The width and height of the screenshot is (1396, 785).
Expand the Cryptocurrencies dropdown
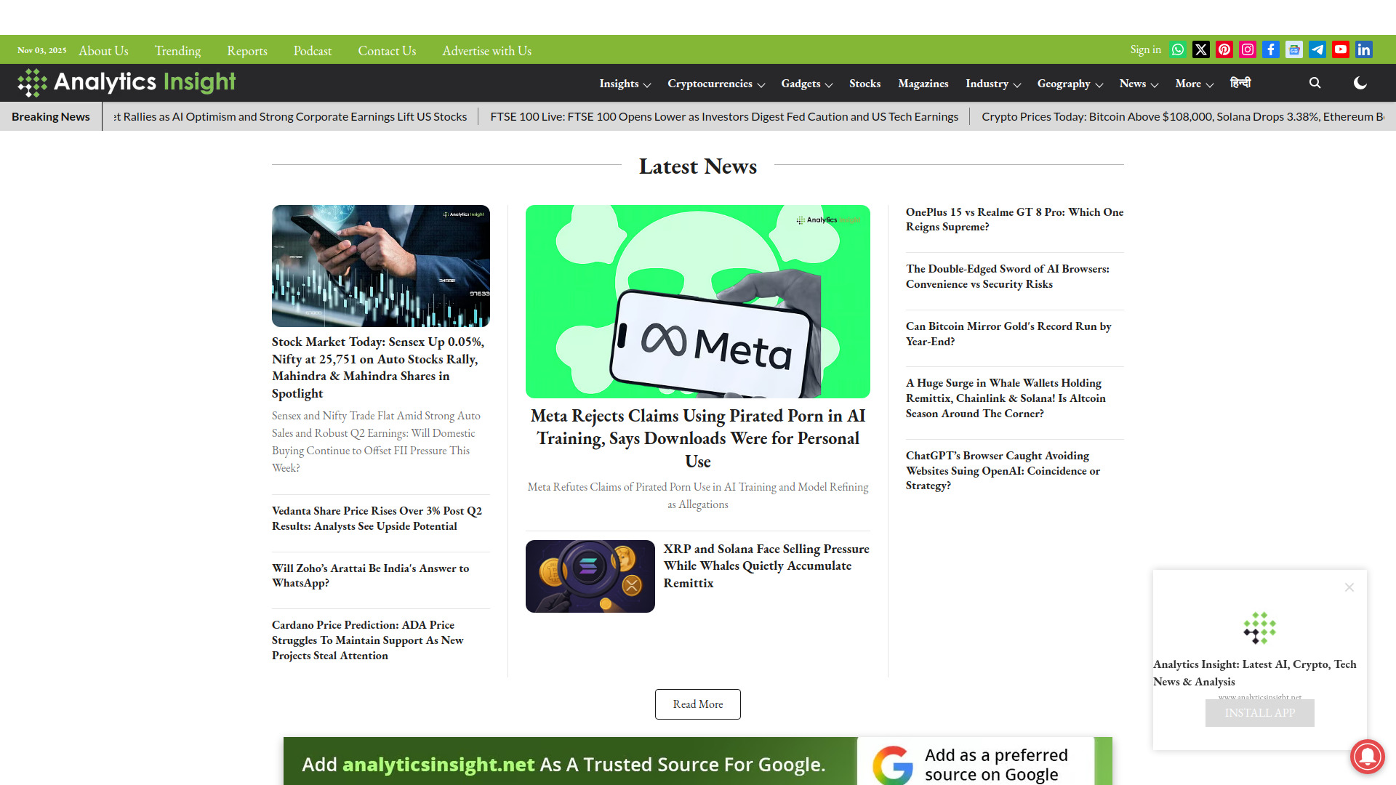click(716, 84)
